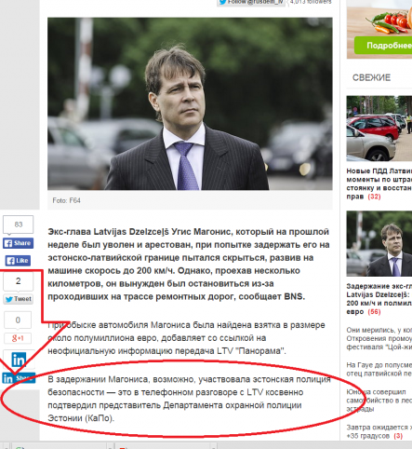Open comments count (56) link
The width and height of the screenshot is (412, 449).
click(374, 312)
